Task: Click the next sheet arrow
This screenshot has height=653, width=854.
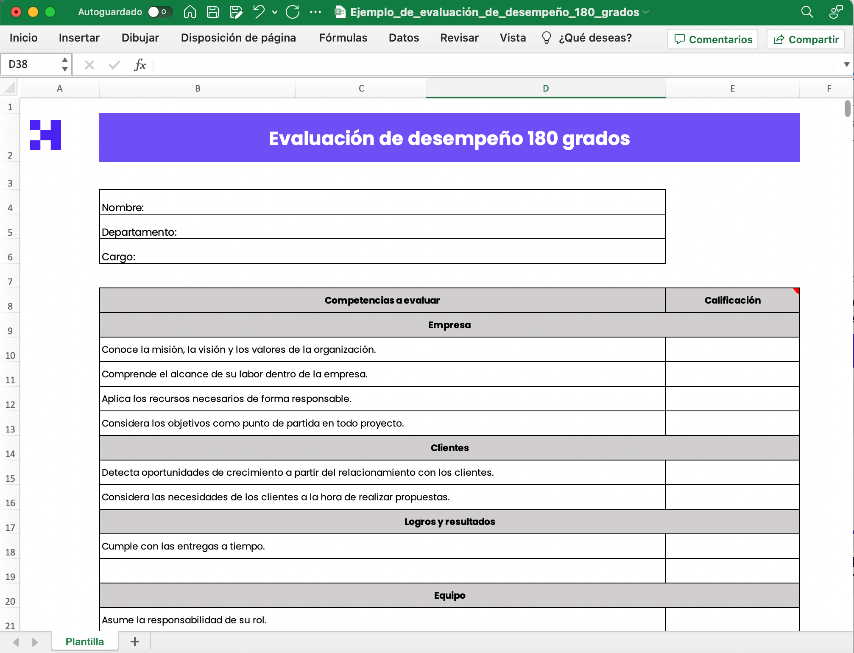Action: (35, 642)
